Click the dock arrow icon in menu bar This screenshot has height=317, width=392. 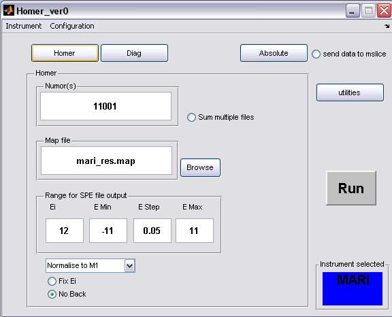tap(387, 27)
